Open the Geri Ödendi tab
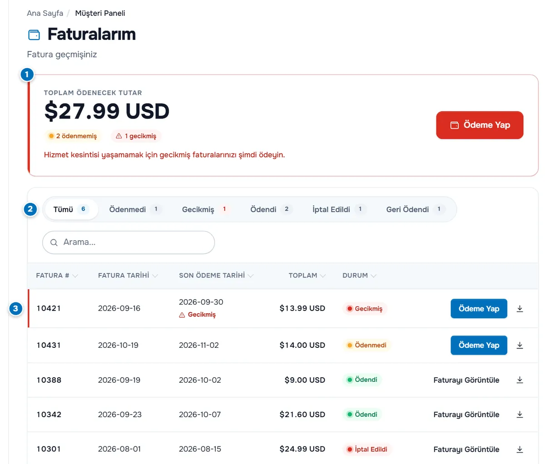545x464 pixels. point(415,209)
